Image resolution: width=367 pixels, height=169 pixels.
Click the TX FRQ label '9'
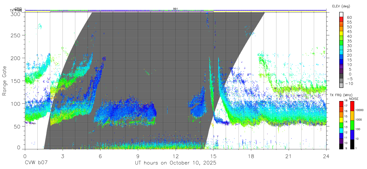pos(346,148)
